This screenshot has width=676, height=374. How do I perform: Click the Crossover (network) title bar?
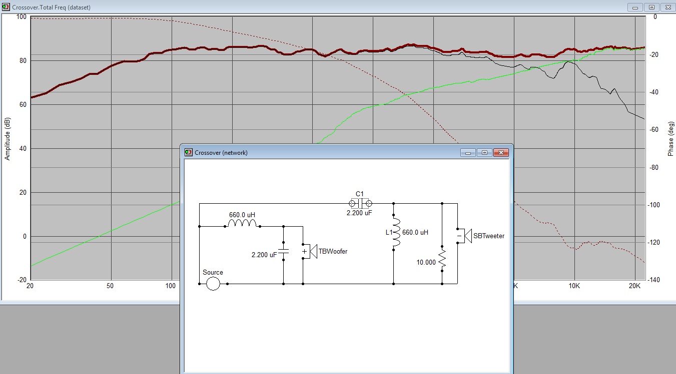click(x=346, y=152)
